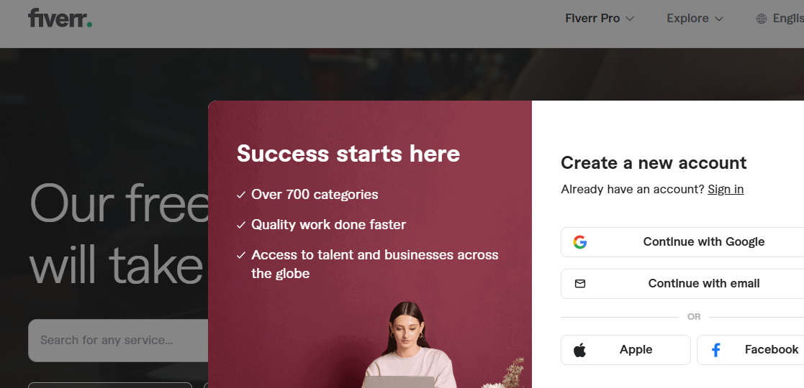Image resolution: width=804 pixels, height=388 pixels.
Task: Open the Fiverr Pro menu label
Action: pyautogui.click(x=592, y=19)
